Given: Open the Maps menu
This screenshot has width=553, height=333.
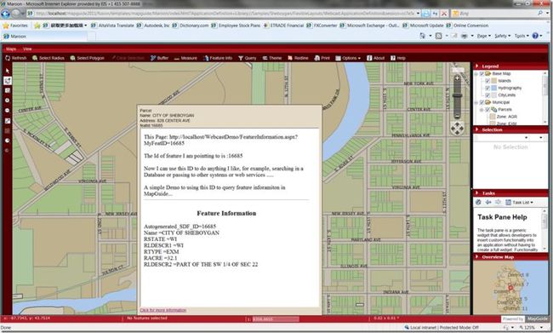Looking at the screenshot, I should (10, 49).
